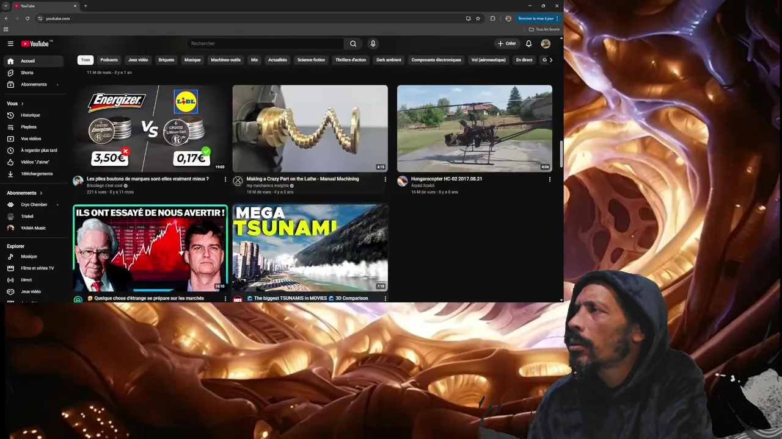
Task: Open options for Hungarocopter video
Action: pyautogui.click(x=549, y=179)
